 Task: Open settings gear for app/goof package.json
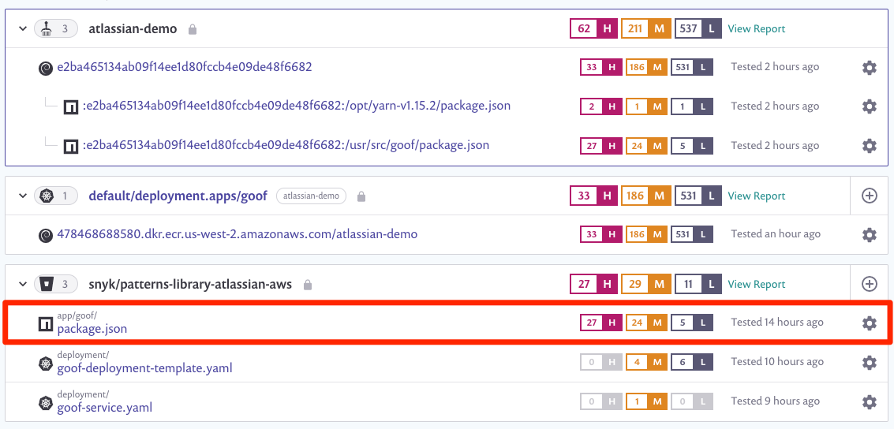869,323
